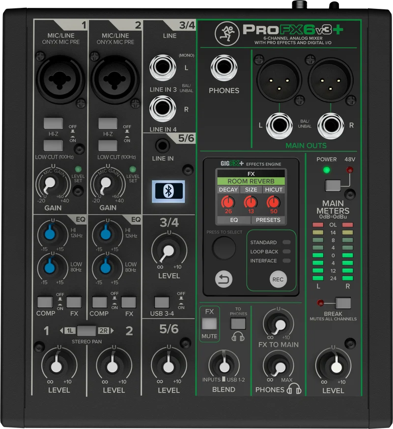Select the ROOM REVERB effect name
The width and height of the screenshot is (393, 429).
click(251, 181)
